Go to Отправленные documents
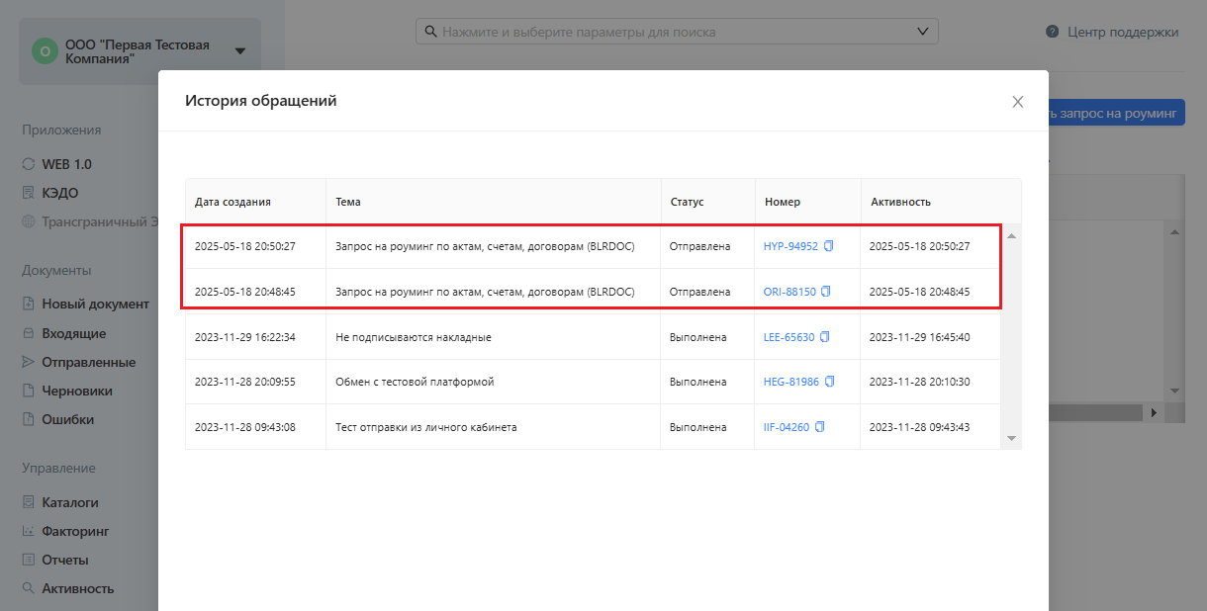Image resolution: width=1207 pixels, height=611 pixels. click(x=88, y=362)
